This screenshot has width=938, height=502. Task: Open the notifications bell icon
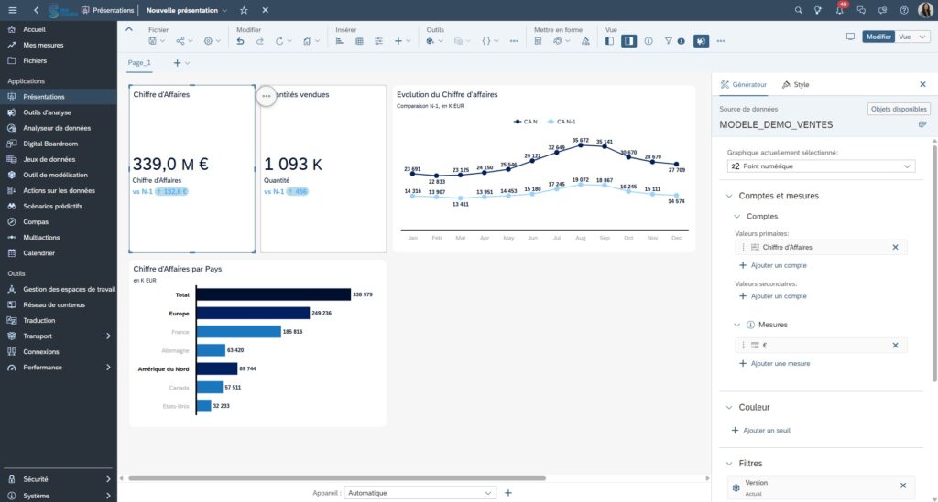pyautogui.click(x=841, y=10)
